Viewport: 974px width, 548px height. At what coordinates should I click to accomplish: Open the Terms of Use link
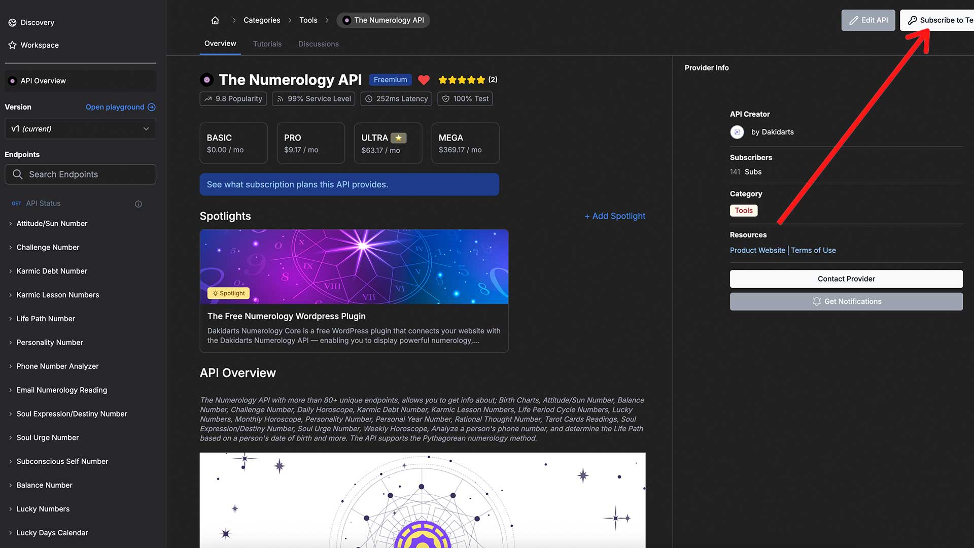pos(813,250)
